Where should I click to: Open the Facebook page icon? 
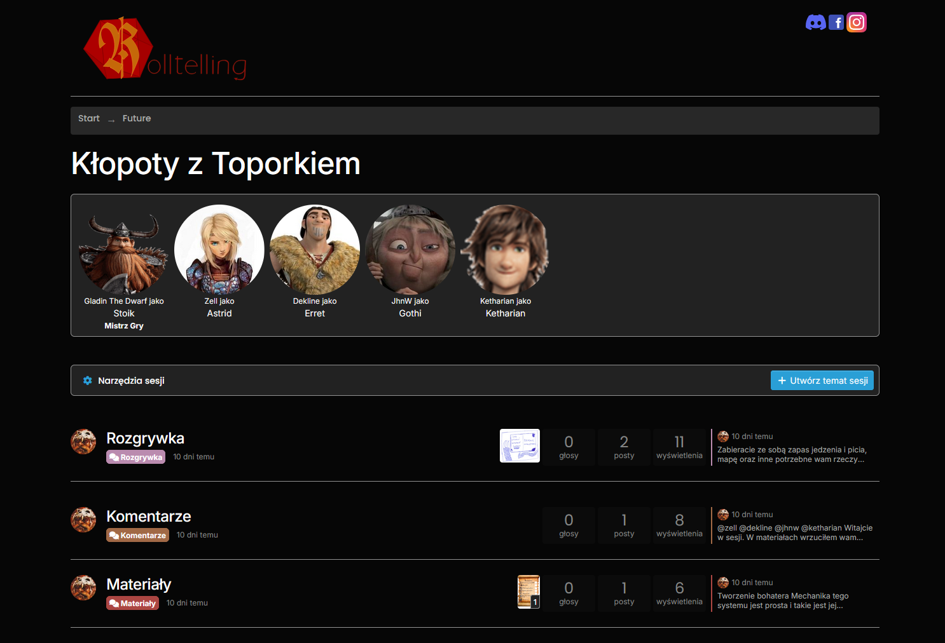(x=836, y=23)
